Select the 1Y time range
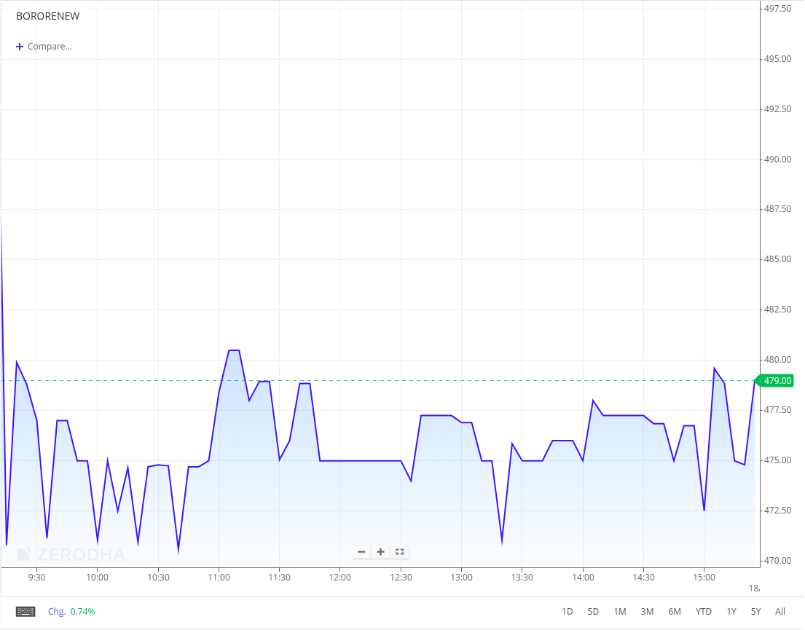805x630 pixels. pyautogui.click(x=731, y=612)
